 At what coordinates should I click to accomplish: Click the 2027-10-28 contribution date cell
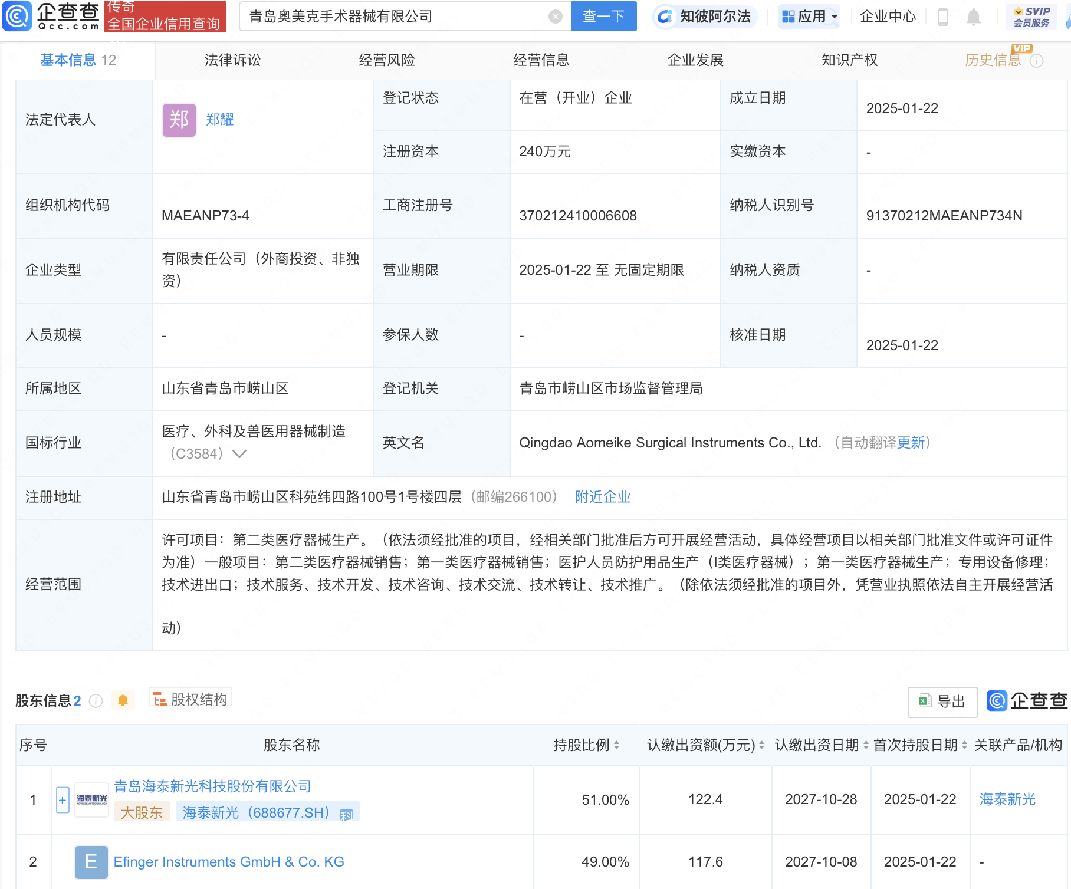(x=821, y=799)
